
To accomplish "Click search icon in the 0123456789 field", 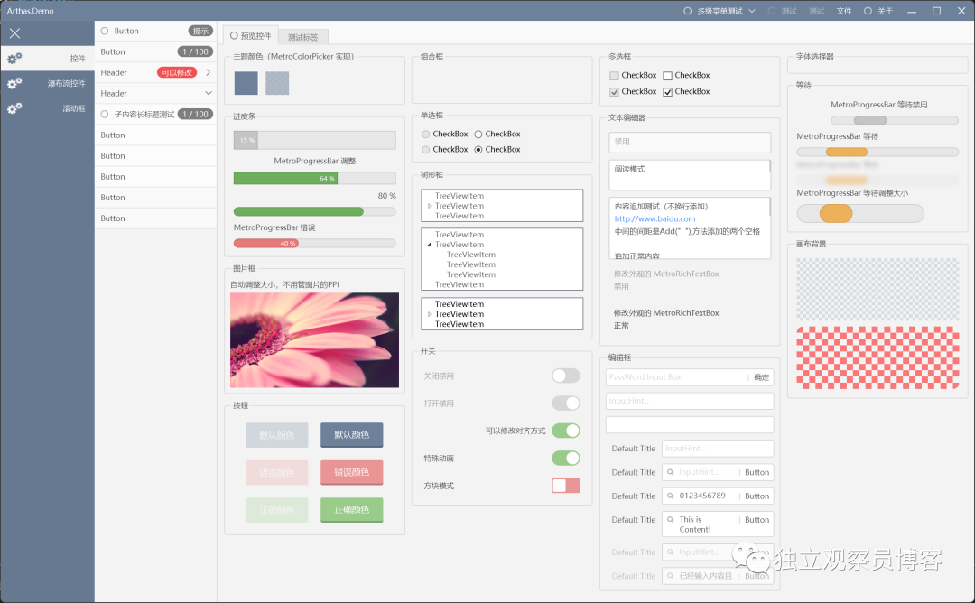I will pos(670,496).
